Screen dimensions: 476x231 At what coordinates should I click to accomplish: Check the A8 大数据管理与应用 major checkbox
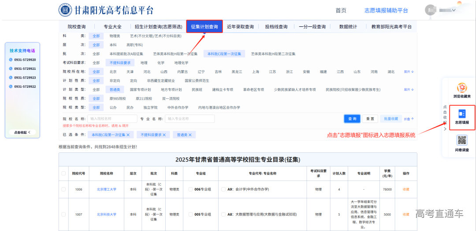[223, 214]
